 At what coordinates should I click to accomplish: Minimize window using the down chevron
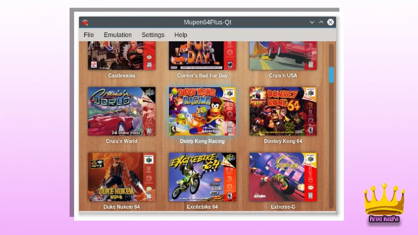click(312, 22)
